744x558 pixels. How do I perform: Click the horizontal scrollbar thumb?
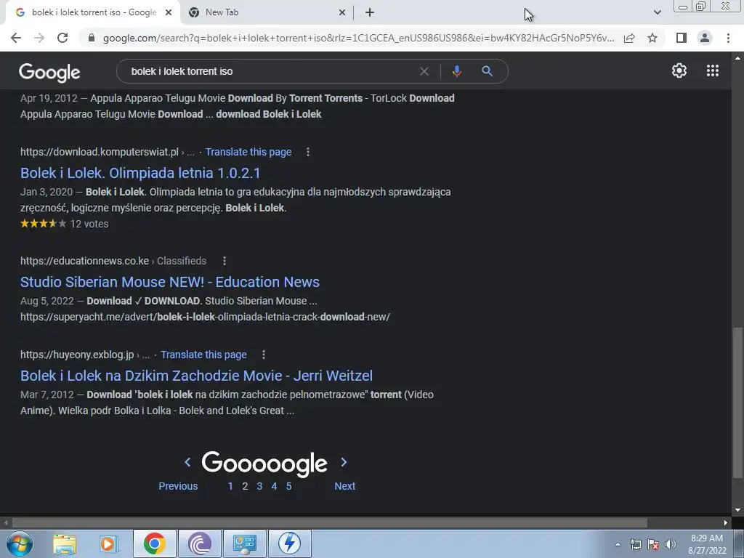[x=329, y=522]
